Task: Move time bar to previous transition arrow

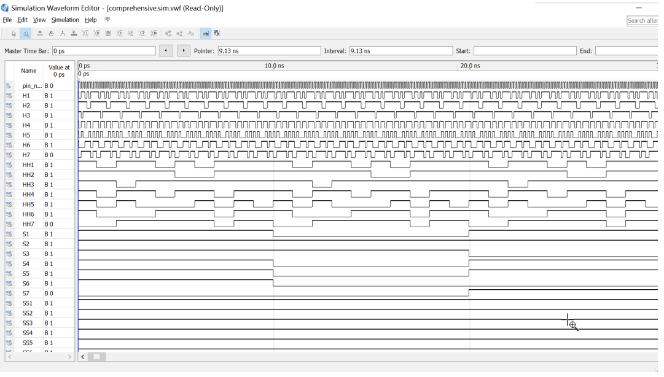Action: (x=166, y=51)
